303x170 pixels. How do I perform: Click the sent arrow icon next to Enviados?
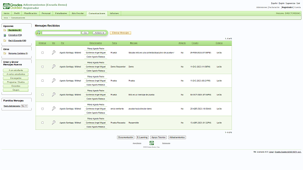click(5, 35)
